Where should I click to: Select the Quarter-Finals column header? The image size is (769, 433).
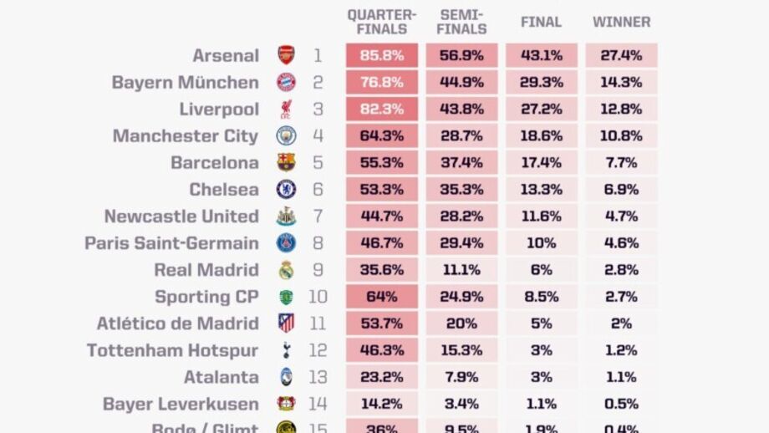382,23
